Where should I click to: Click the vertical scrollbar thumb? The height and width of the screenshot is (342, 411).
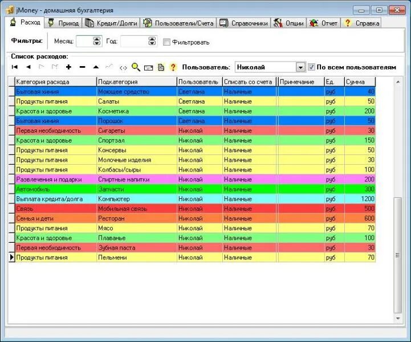[x=398, y=255]
